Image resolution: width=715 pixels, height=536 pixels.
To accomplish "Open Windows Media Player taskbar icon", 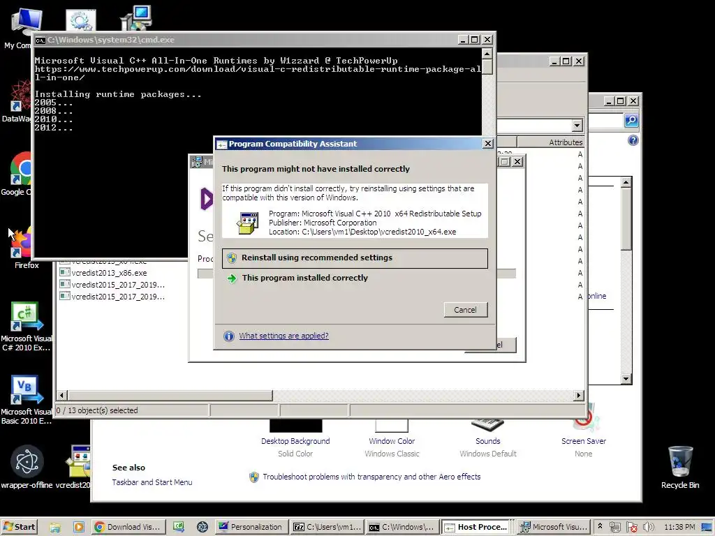I will pos(78,528).
